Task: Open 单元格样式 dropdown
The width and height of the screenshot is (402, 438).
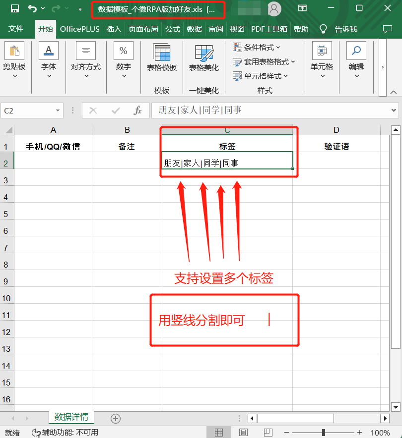Action: (260, 76)
